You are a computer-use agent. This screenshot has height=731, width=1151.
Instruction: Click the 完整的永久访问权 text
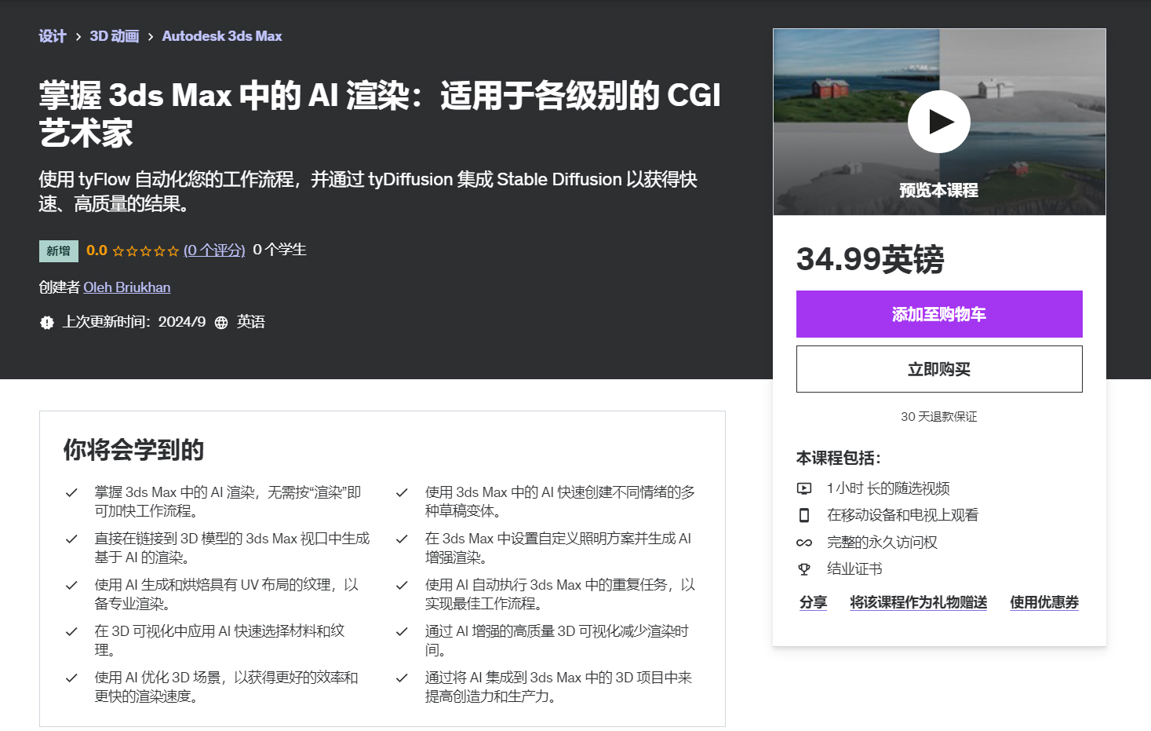(x=882, y=543)
